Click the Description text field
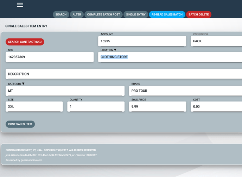The height and width of the screenshot is (177, 242). tap(123, 74)
